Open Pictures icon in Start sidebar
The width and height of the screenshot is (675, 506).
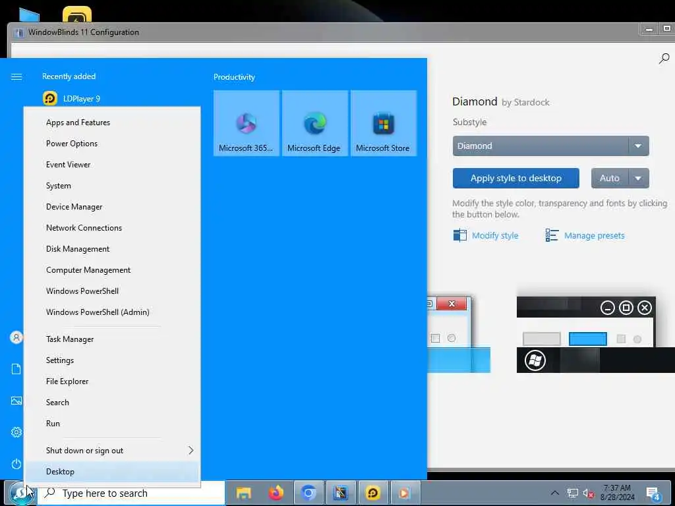click(16, 401)
